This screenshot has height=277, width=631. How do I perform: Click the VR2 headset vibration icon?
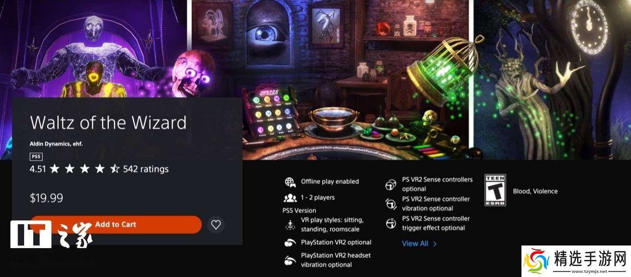tap(290, 260)
